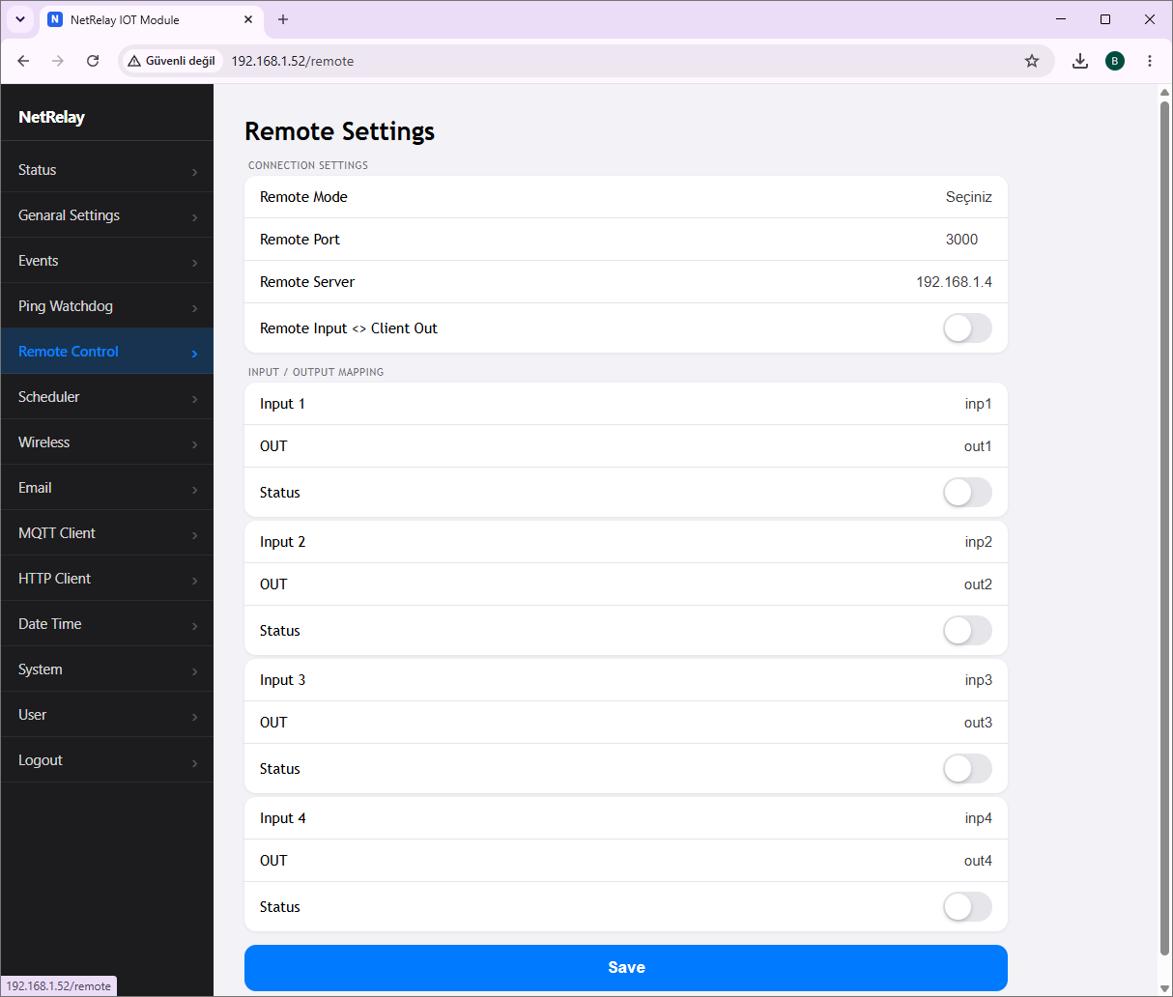Click the chevron beside Status menu item
Screen dimensions: 1173x997
pyautogui.click(x=194, y=172)
